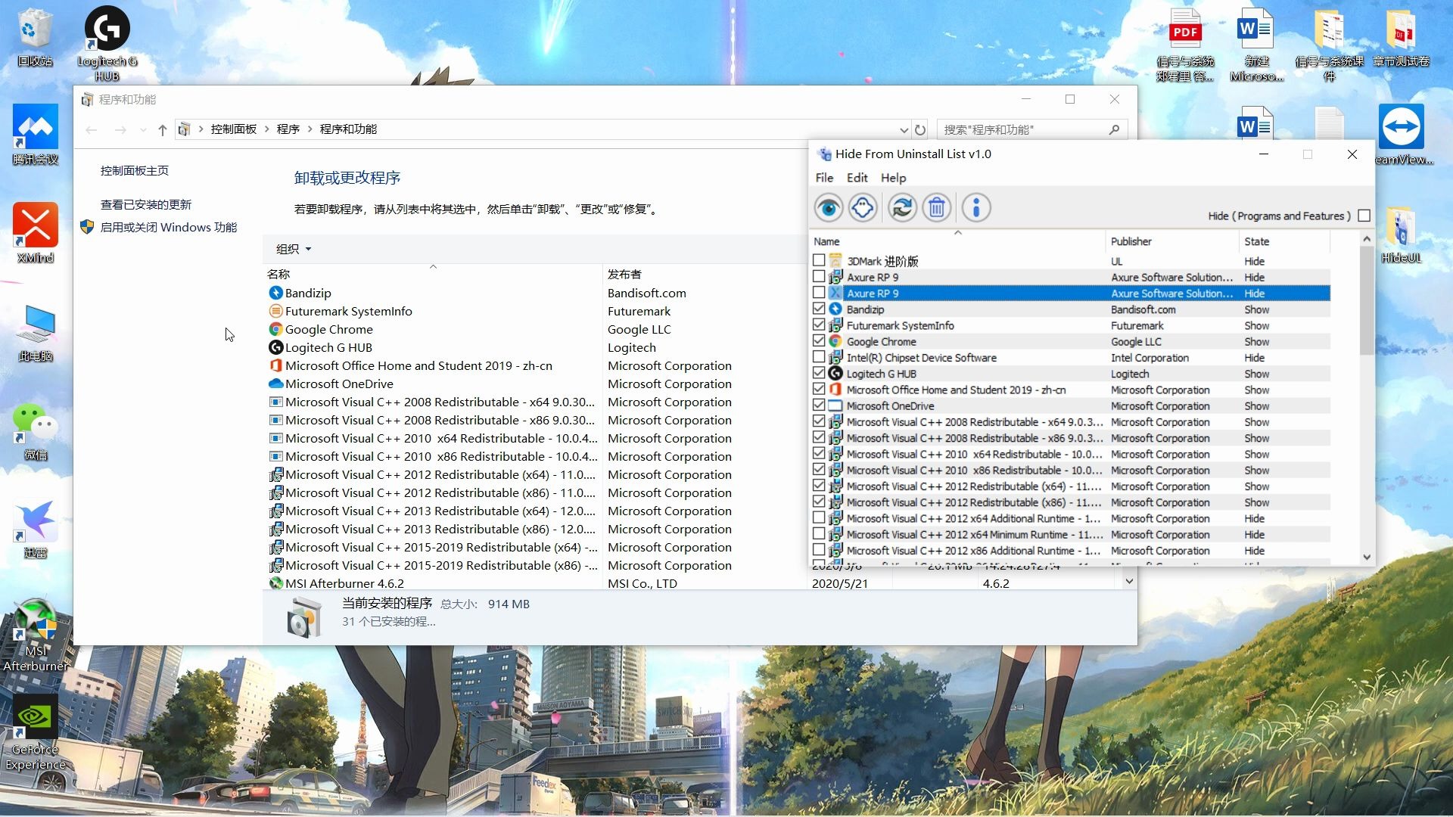Click vertical scrollbar thumb in Hide list
Screen dimensions: 1453x817
[1367, 301]
